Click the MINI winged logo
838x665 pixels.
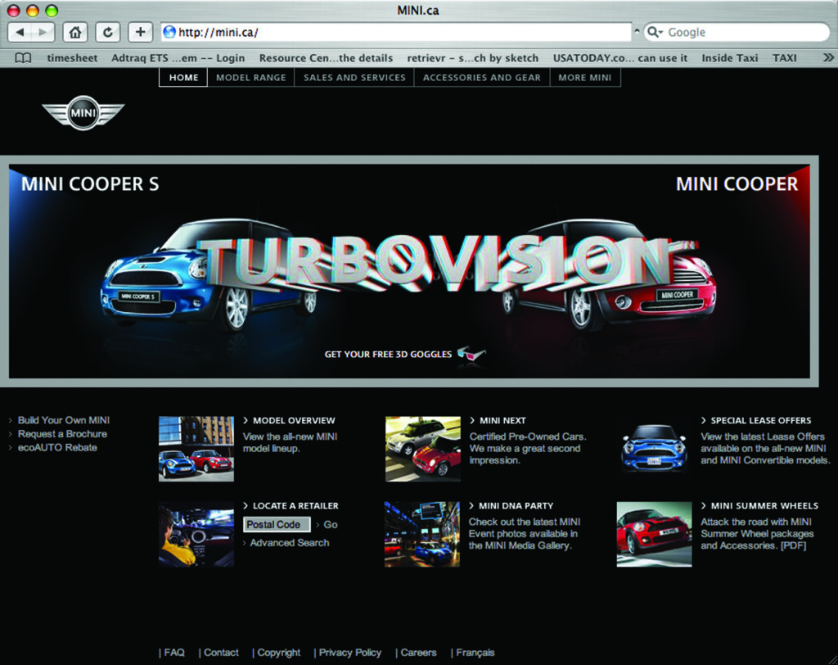coord(83,112)
